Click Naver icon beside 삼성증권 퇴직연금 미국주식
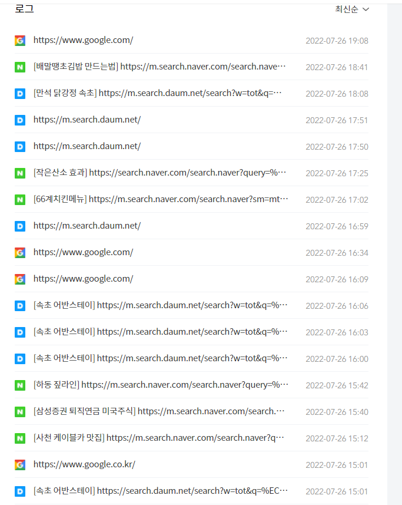The image size is (402, 505). (x=20, y=411)
